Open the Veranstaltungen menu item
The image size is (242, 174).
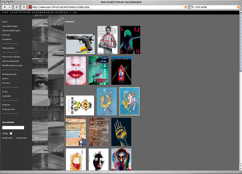pos(11,30)
